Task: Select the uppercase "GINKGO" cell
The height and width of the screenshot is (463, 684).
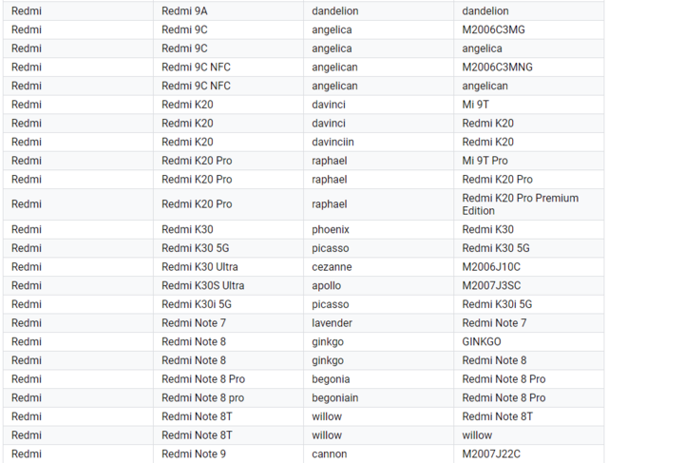Action: [x=482, y=341]
